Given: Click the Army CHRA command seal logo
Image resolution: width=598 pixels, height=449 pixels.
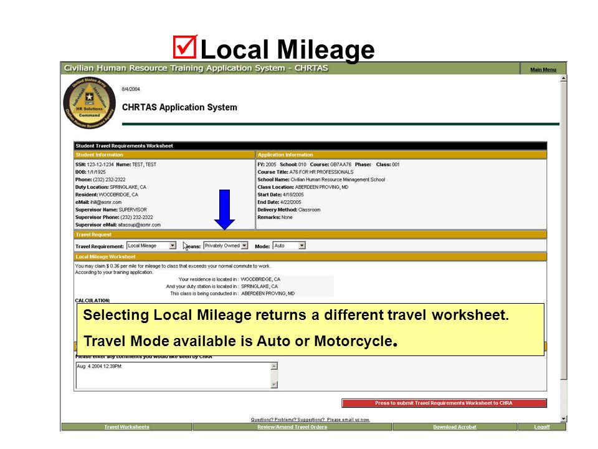Looking at the screenshot, I should pyautogui.click(x=89, y=102).
